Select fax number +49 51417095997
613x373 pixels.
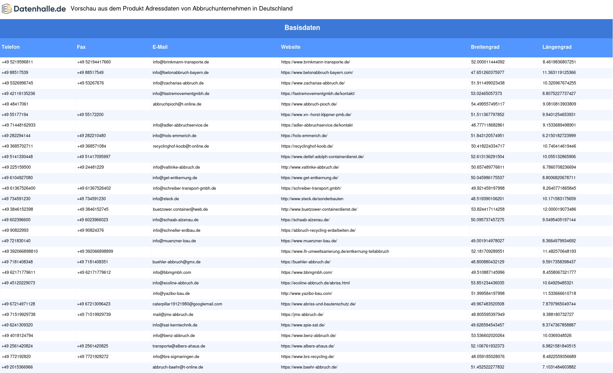(94, 157)
